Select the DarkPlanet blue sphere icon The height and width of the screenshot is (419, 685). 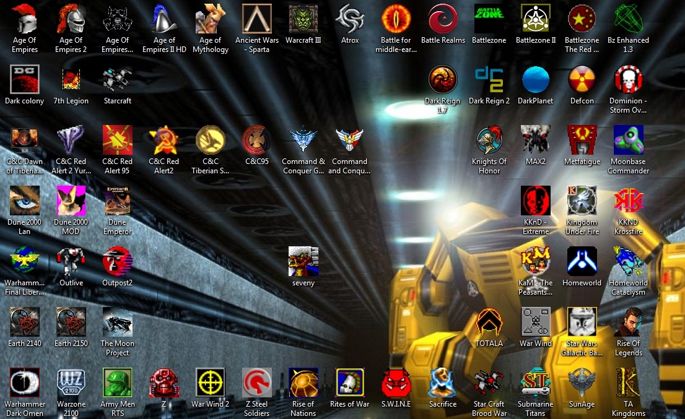click(536, 79)
